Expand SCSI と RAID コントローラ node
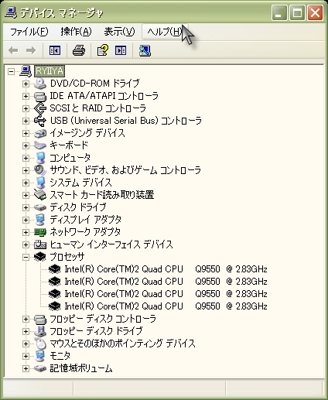This screenshot has height=400, width=328. (x=26, y=108)
